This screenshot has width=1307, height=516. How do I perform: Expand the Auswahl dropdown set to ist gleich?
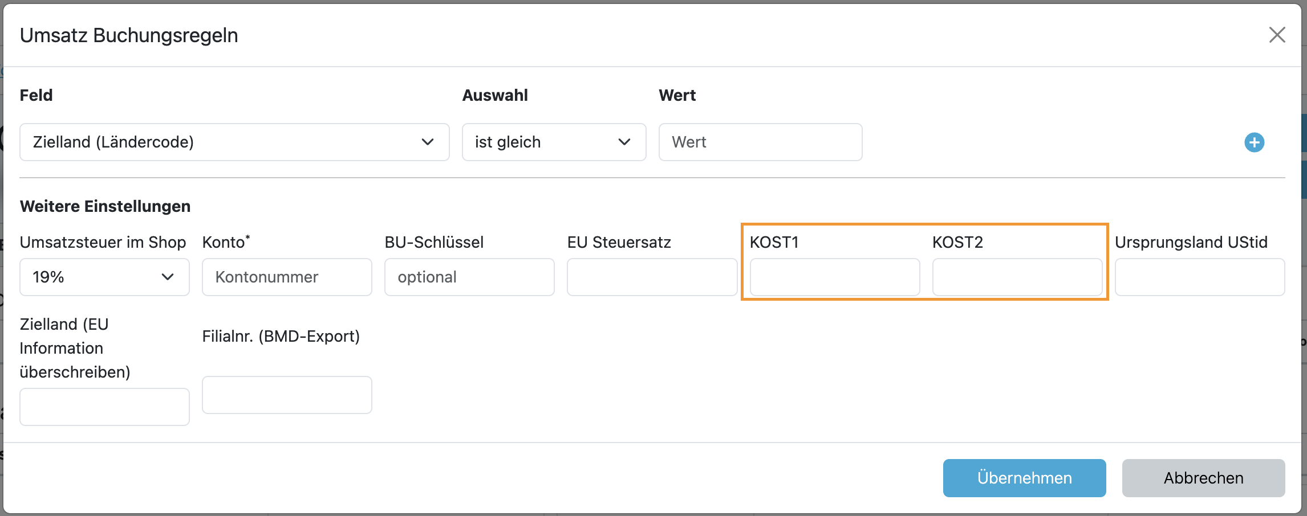[553, 142]
